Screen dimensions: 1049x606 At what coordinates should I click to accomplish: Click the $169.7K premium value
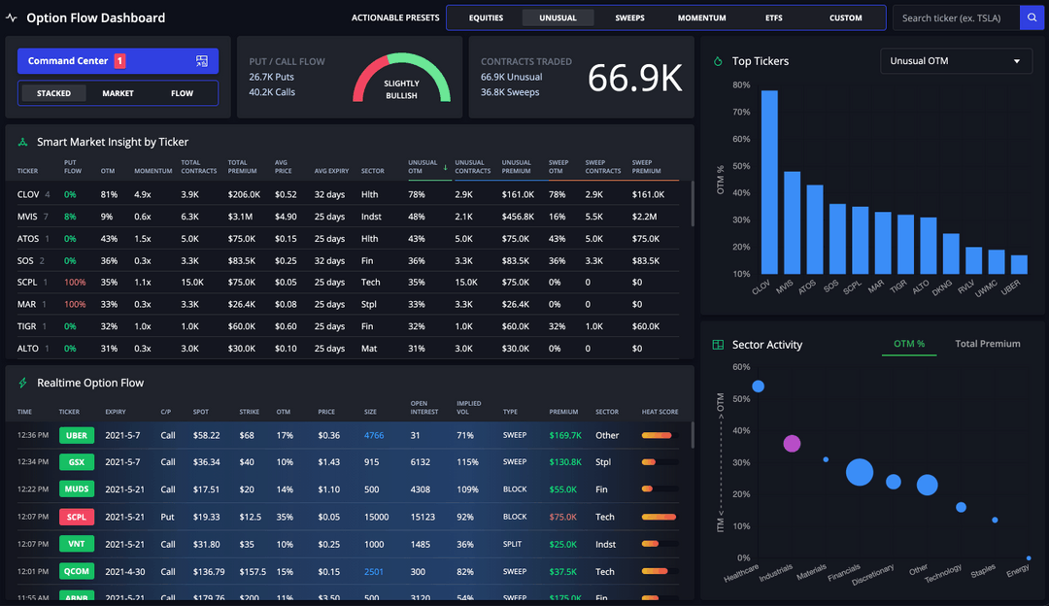[565, 435]
